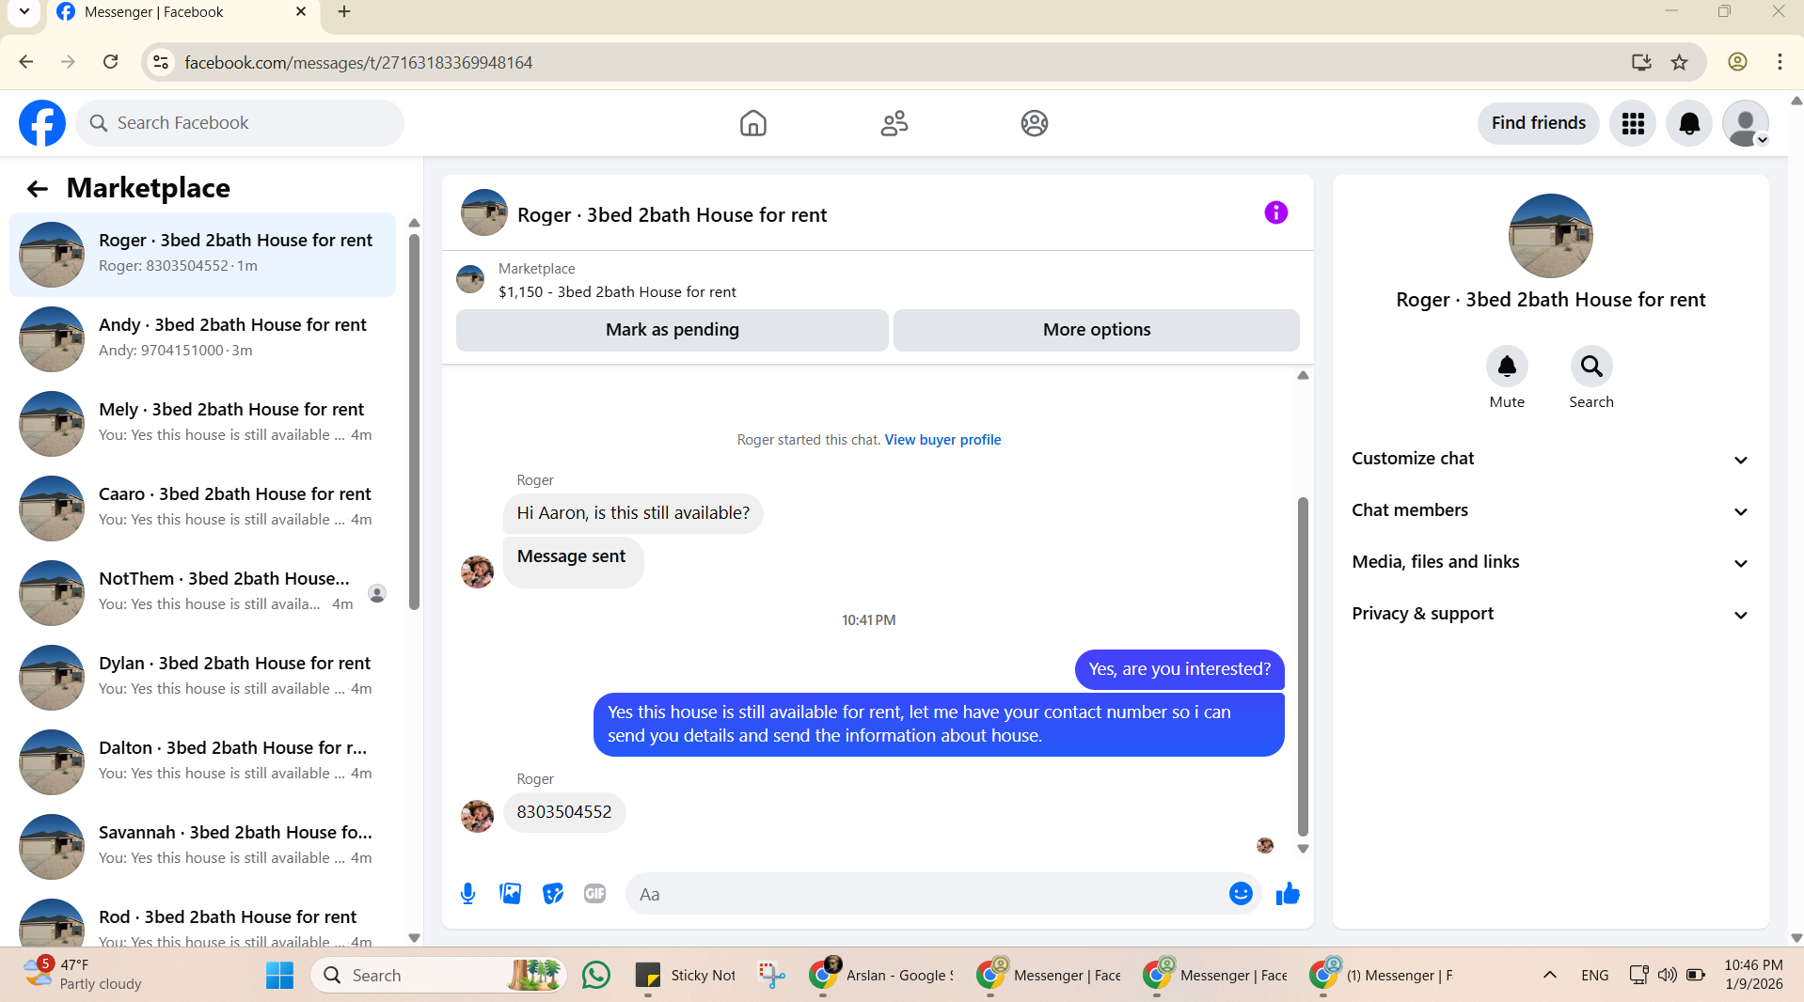Open a new browser tab
The height and width of the screenshot is (1002, 1804).
click(344, 12)
